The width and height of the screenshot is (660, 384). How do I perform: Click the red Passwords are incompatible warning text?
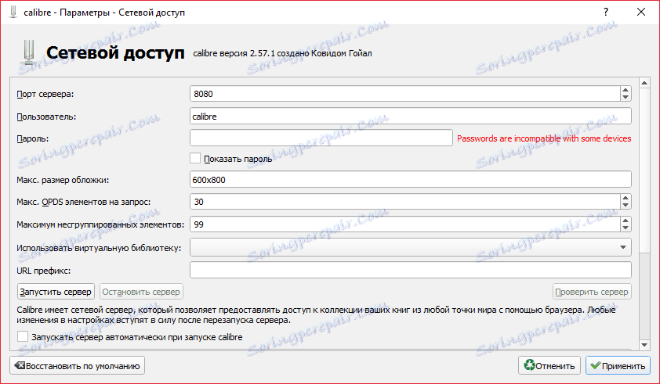click(x=544, y=138)
